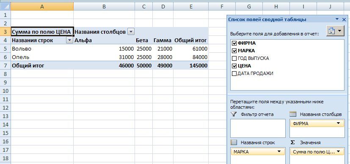The image size is (350, 164).
Task: Select the row 7 header
Action: click(x=6, y=65)
